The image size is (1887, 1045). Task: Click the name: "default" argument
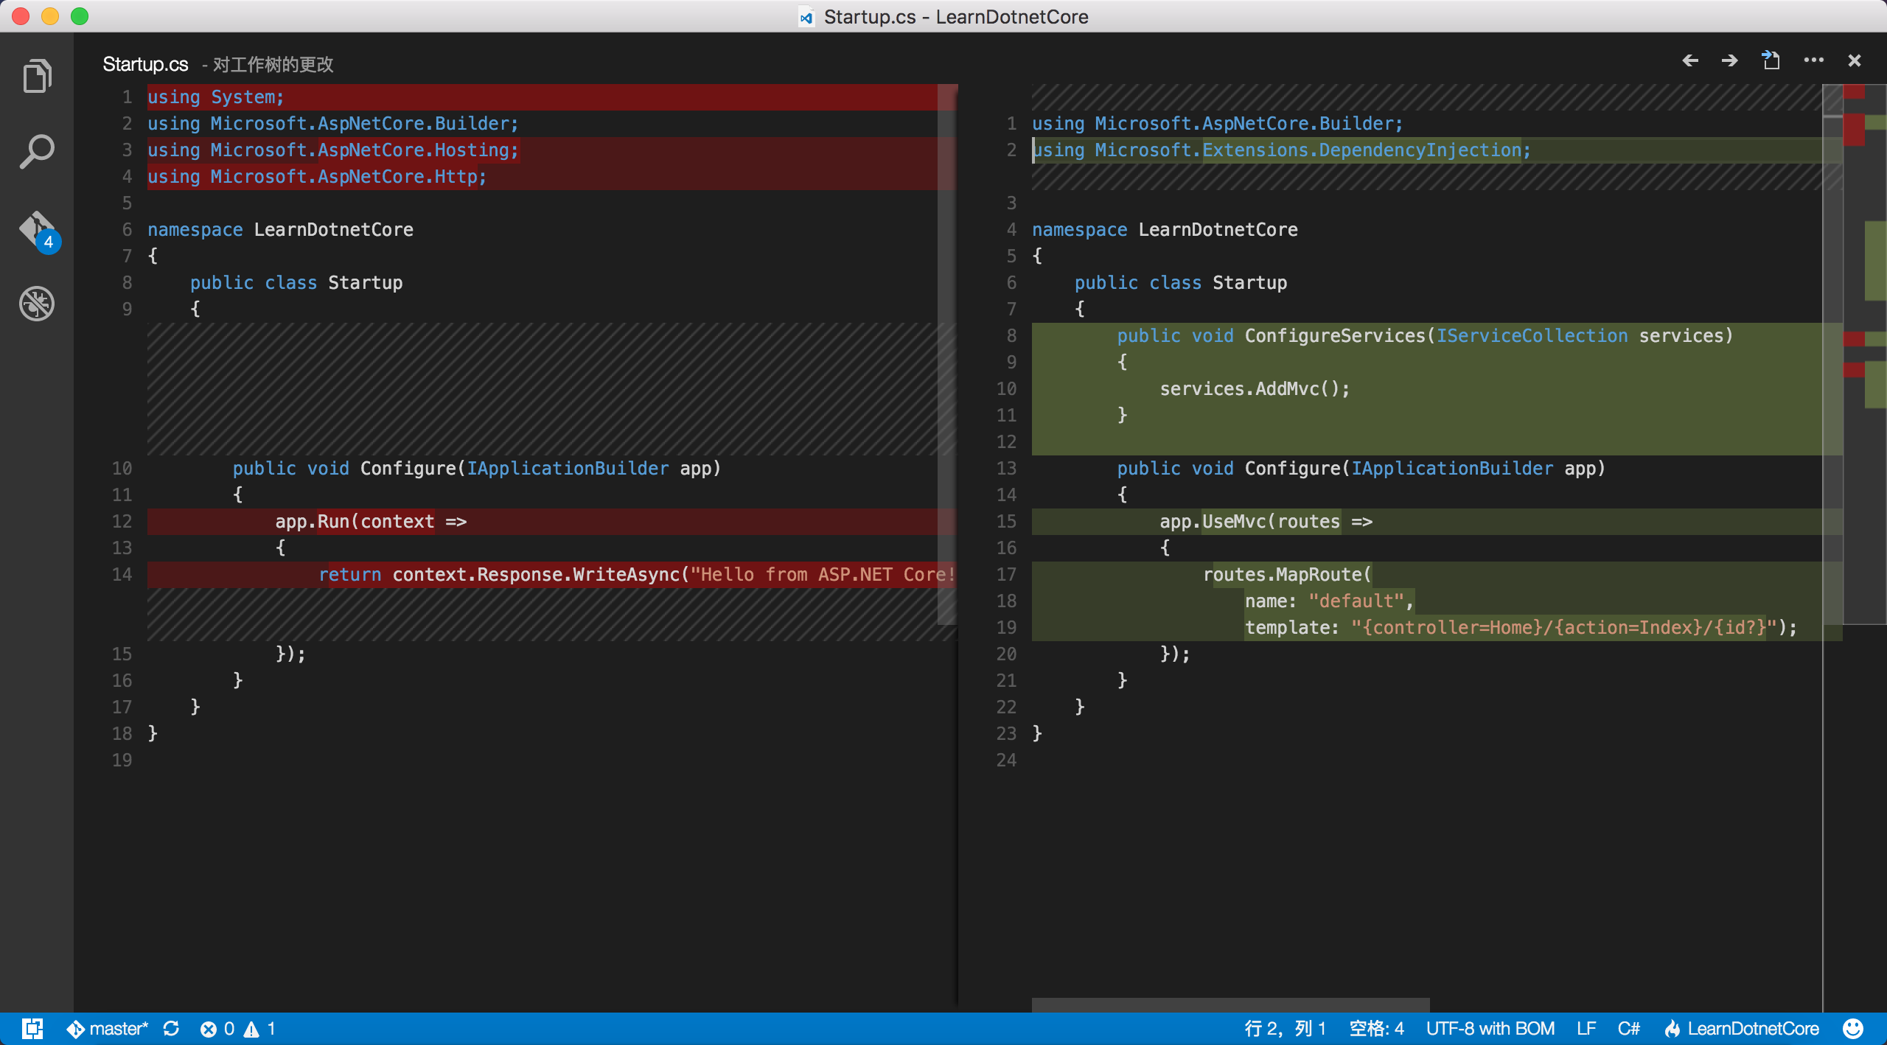coord(1329,601)
